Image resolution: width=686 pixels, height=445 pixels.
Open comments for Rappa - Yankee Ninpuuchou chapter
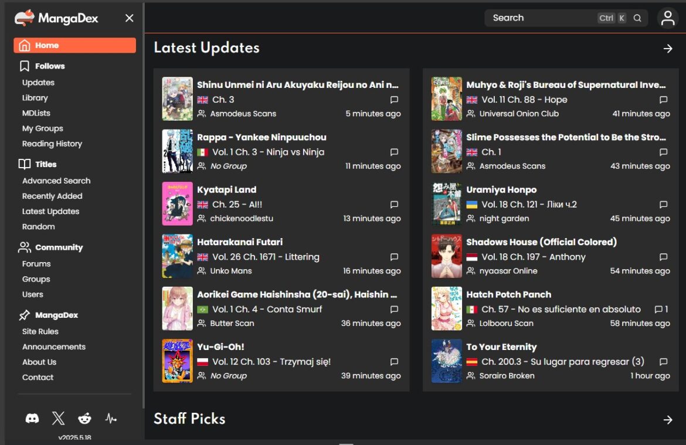[394, 152]
